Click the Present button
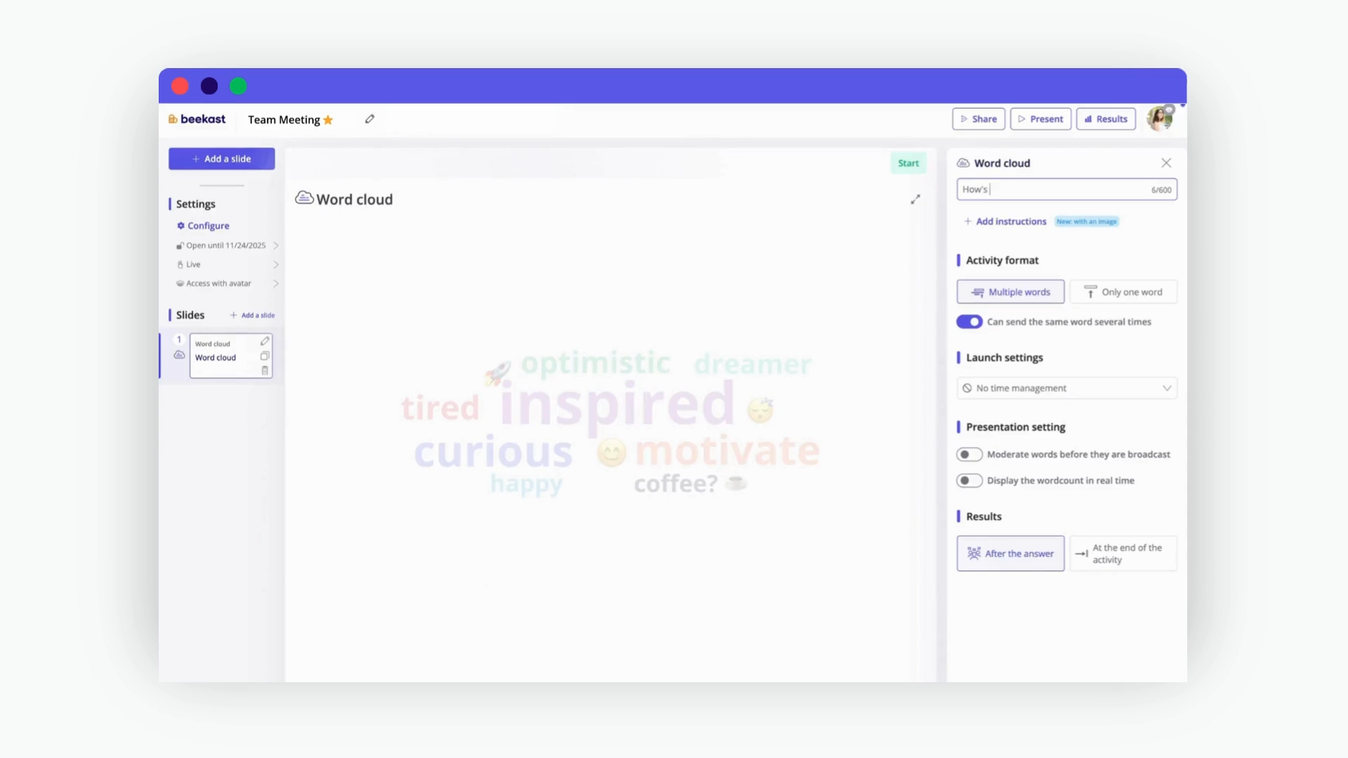 tap(1040, 119)
